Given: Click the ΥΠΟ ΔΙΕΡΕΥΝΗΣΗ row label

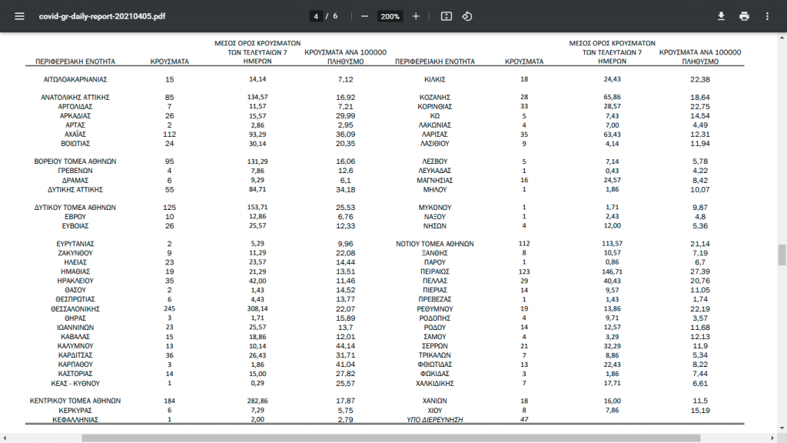Looking at the screenshot, I should pos(435,420).
